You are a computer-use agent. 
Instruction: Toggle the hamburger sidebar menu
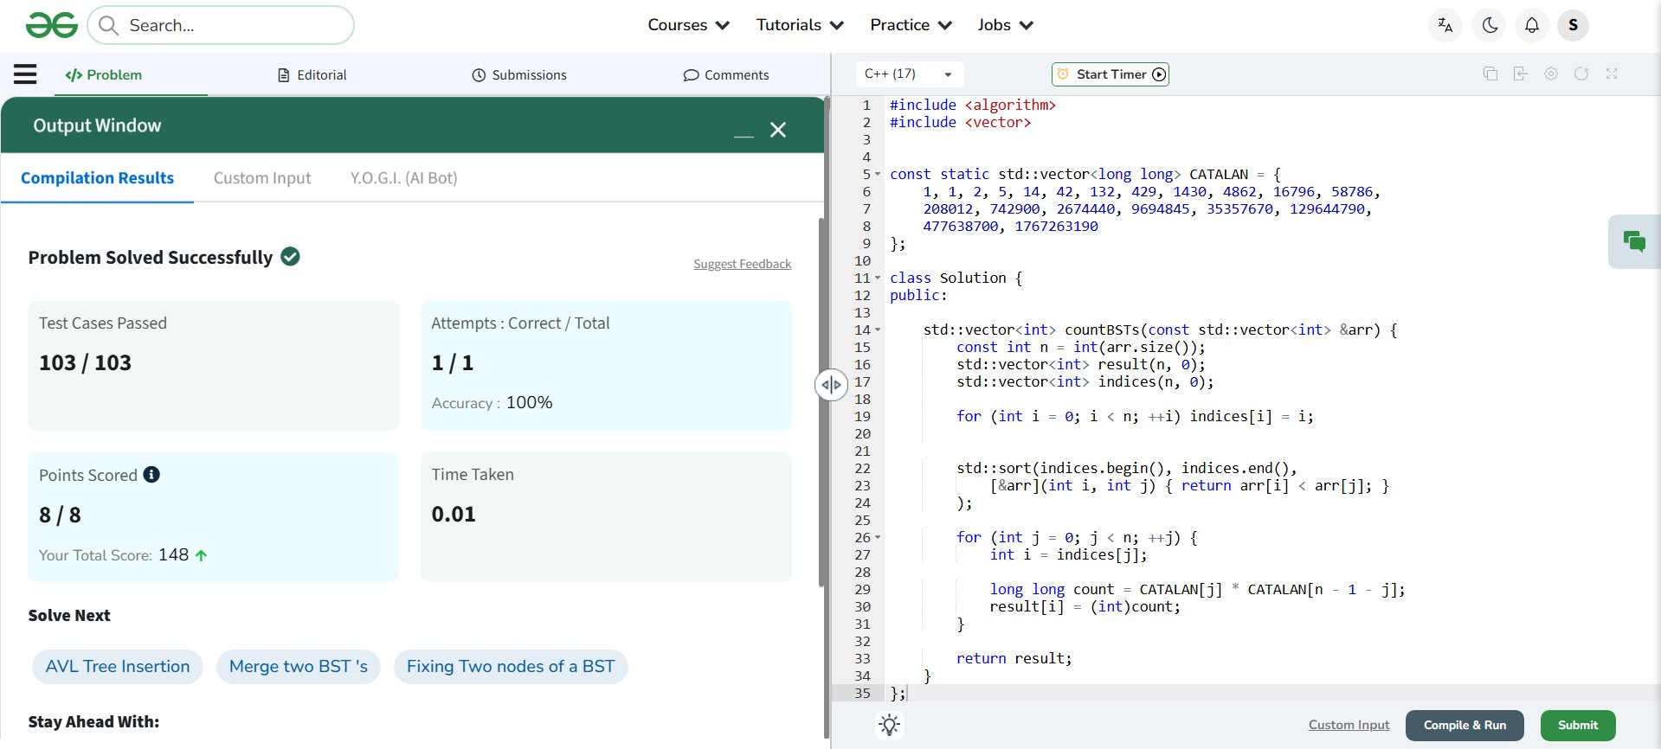click(25, 74)
